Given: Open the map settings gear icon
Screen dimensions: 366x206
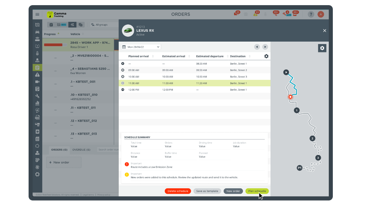Looking at the screenshot, I should click(x=322, y=48).
